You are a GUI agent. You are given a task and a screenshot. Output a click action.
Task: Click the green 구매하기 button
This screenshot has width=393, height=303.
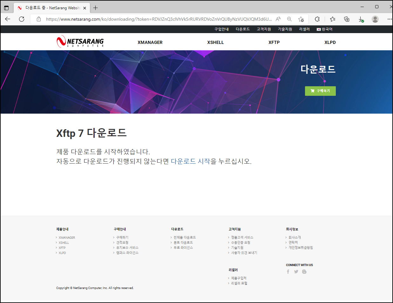pyautogui.click(x=320, y=91)
